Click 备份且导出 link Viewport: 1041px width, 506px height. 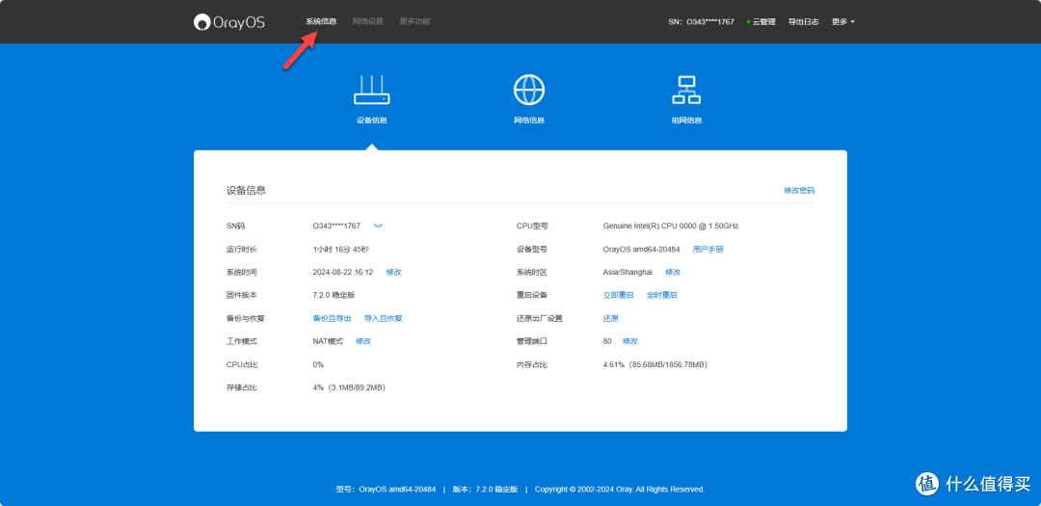pos(332,318)
